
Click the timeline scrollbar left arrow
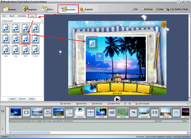10,132
